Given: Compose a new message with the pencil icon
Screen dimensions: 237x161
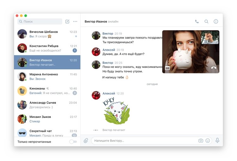Looking at the screenshot, I should 67,21.
